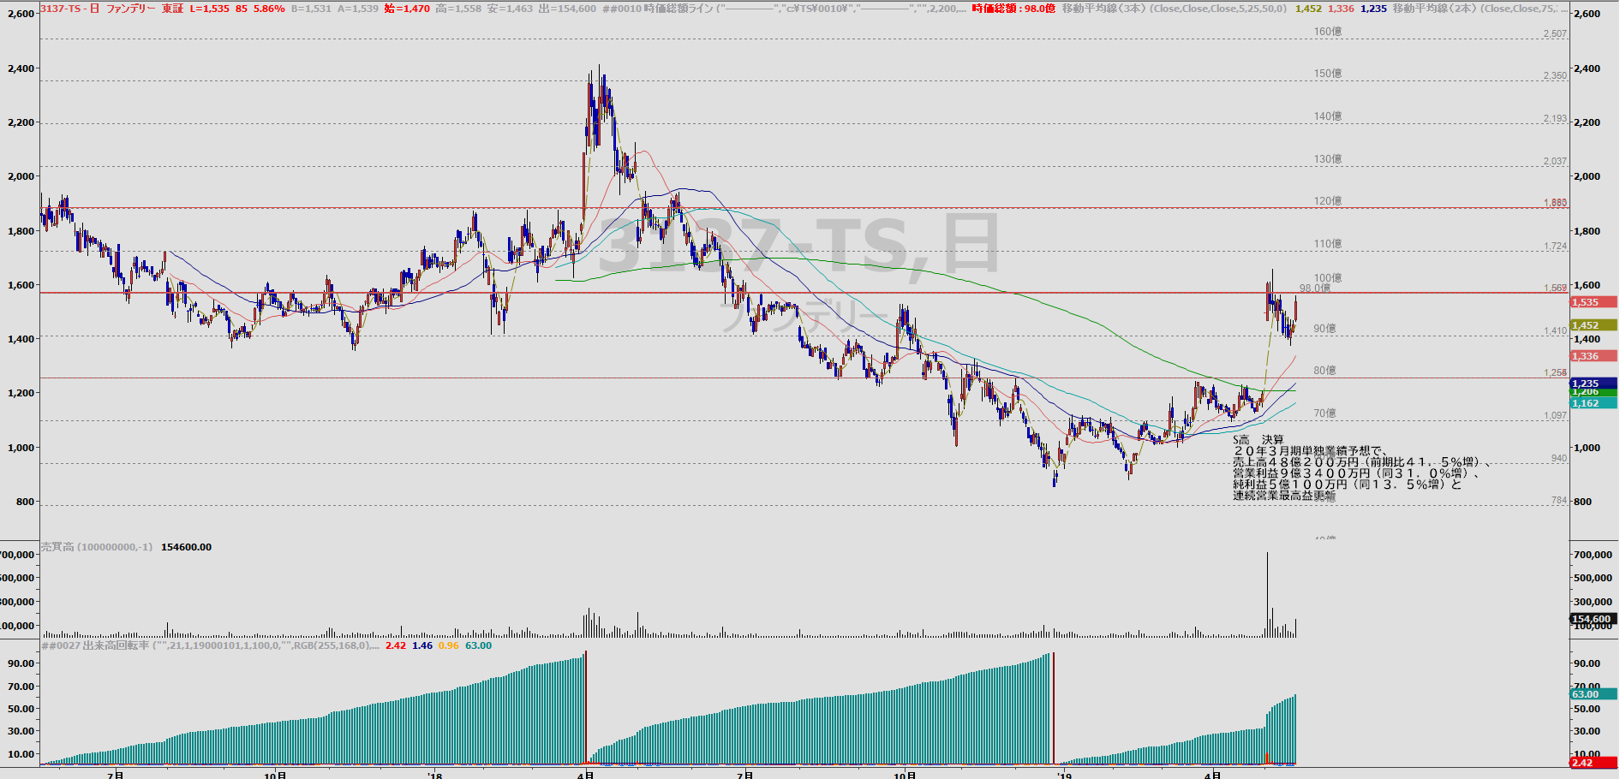Click the '2,507' price level label
This screenshot has width=1620, height=779.
(1555, 34)
